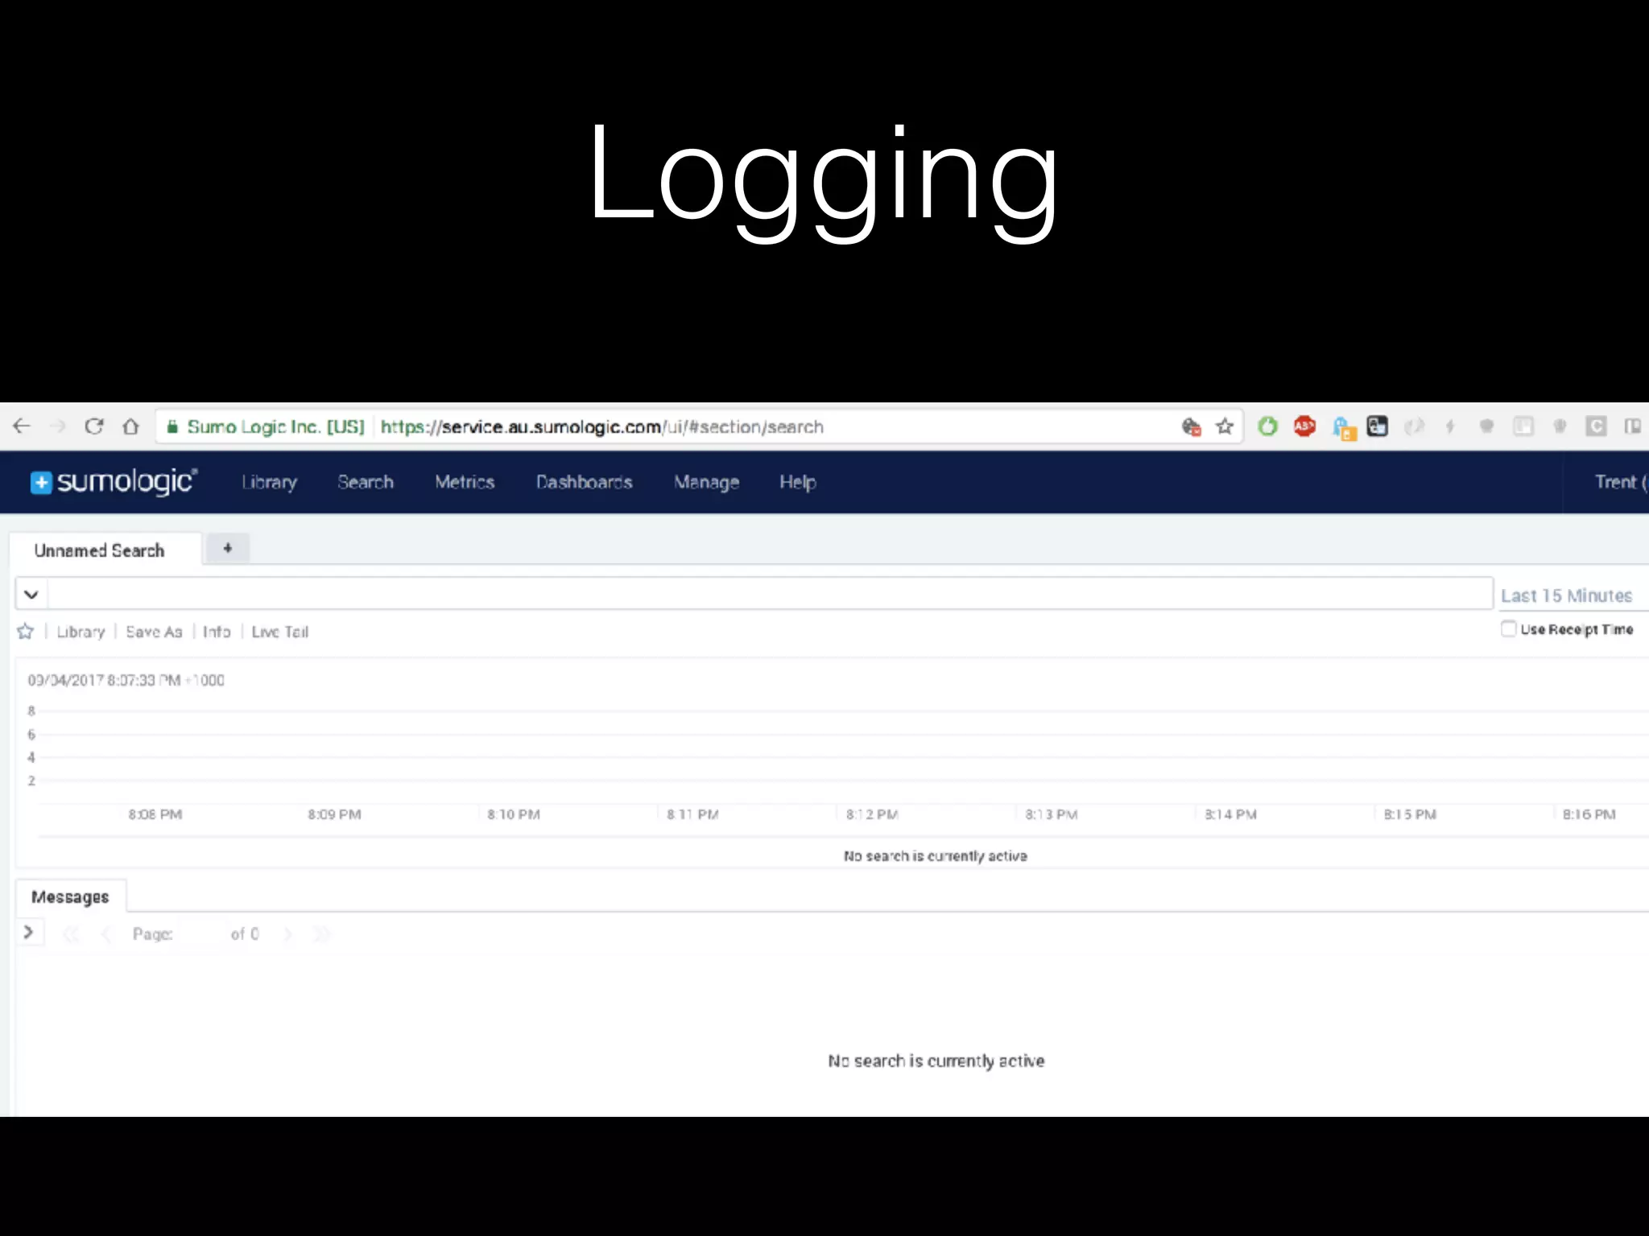Open the browser home page icon
Viewport: 1649px width, 1236px height.
(130, 426)
